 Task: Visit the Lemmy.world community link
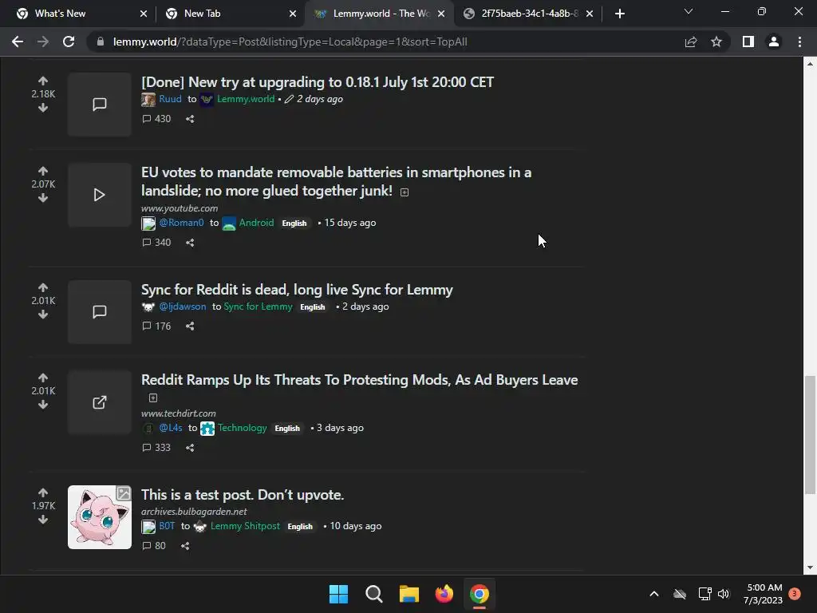click(x=246, y=99)
